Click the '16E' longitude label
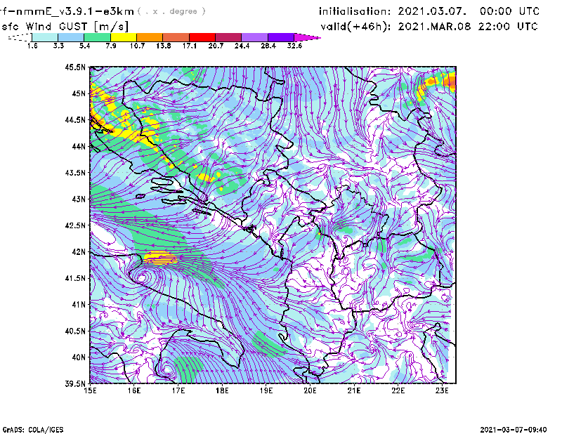This screenshot has width=562, height=434. click(134, 390)
